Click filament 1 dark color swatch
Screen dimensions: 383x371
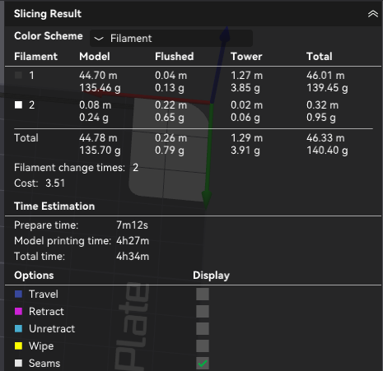[x=18, y=75]
